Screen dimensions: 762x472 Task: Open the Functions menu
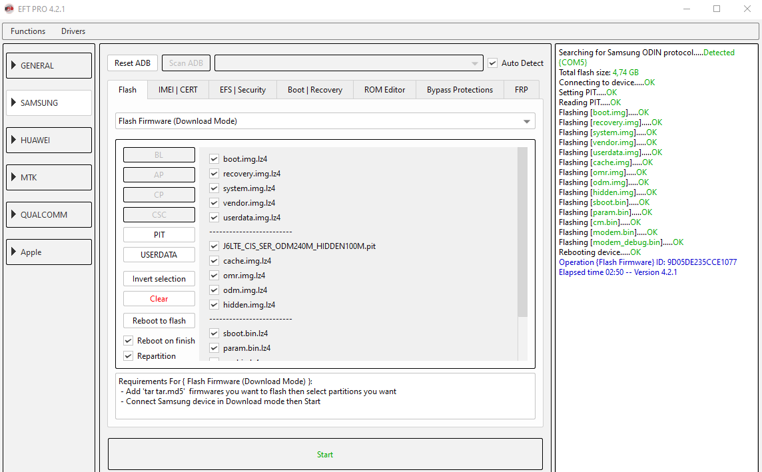[x=28, y=31]
